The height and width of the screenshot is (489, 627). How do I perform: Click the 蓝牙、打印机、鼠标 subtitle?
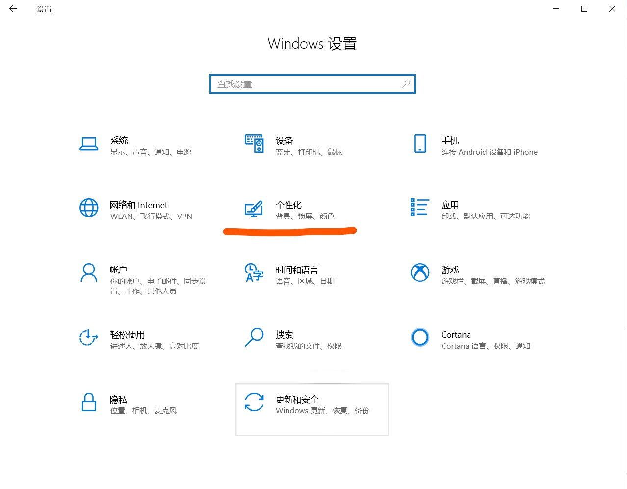pyautogui.click(x=309, y=152)
